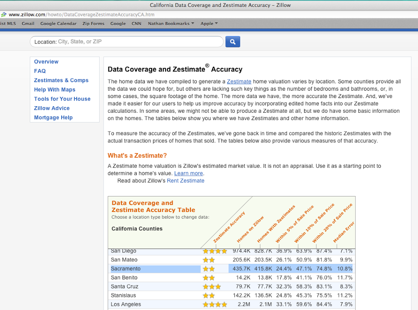Screen dimensions: 418x310
Task: Click the browser address bar URL
Action: (x=82, y=14)
